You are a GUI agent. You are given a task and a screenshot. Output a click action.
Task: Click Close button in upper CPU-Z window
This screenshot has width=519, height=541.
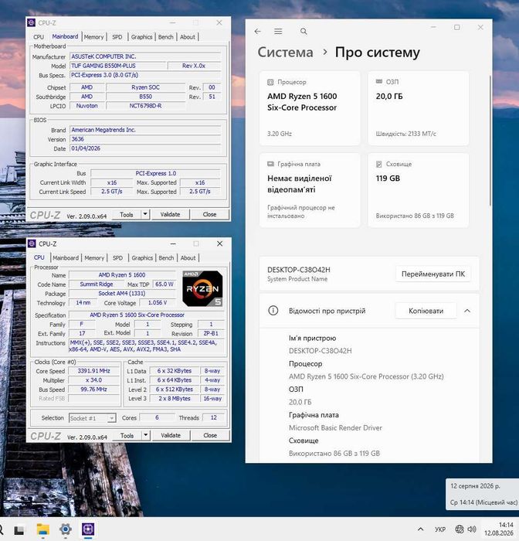coord(209,215)
